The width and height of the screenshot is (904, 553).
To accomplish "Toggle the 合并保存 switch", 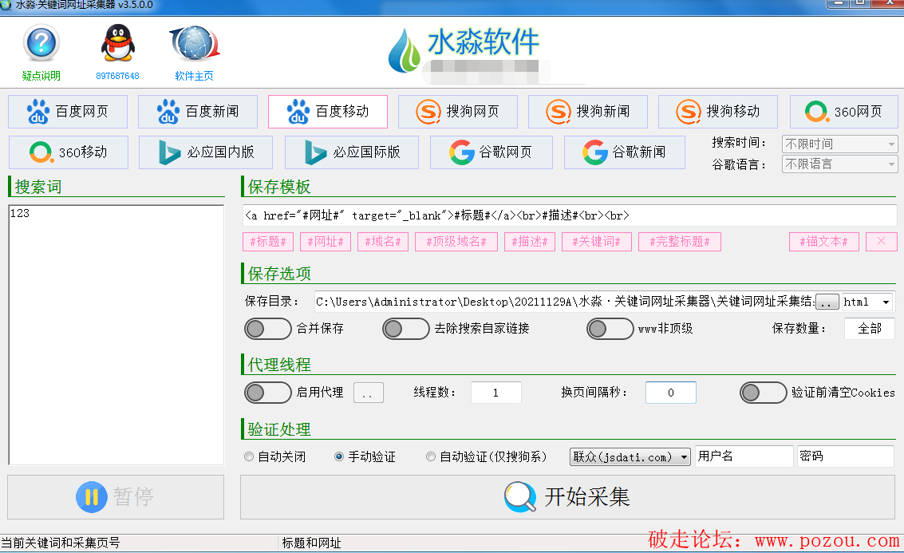I will click(x=267, y=329).
